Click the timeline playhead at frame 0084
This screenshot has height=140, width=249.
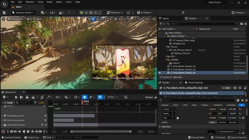(x=82, y=102)
